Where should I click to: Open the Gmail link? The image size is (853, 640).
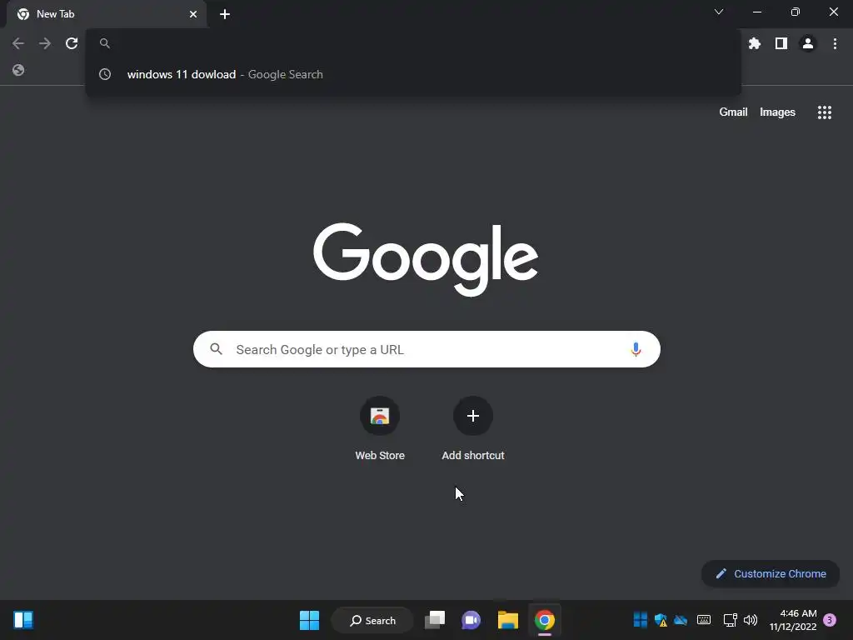733,112
